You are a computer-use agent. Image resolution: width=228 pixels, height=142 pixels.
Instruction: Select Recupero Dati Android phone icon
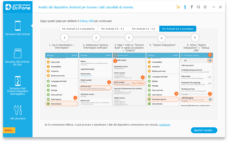(x=18, y=26)
